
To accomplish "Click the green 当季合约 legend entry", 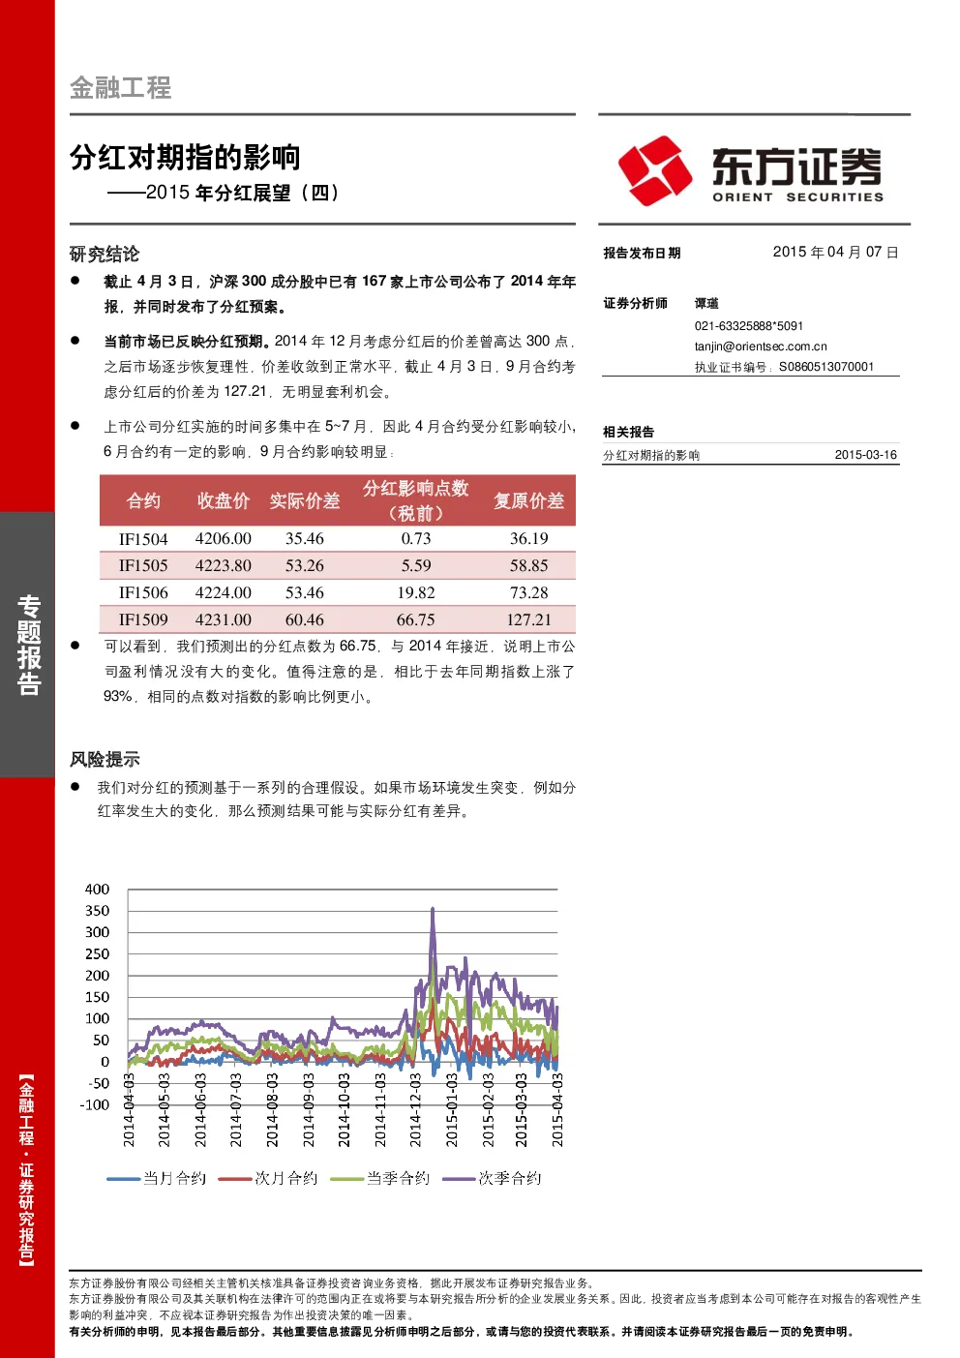I will point(379,1178).
